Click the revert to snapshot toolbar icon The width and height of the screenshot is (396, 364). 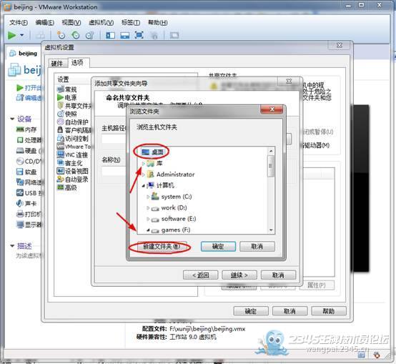76,35
